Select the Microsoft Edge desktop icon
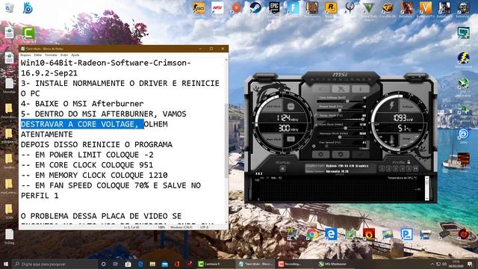 coord(331,234)
